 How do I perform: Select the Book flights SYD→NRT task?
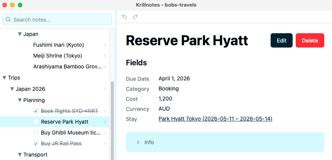click(69, 111)
